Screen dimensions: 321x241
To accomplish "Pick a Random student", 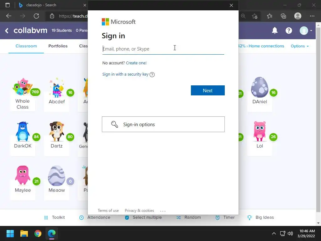I will point(188,217).
